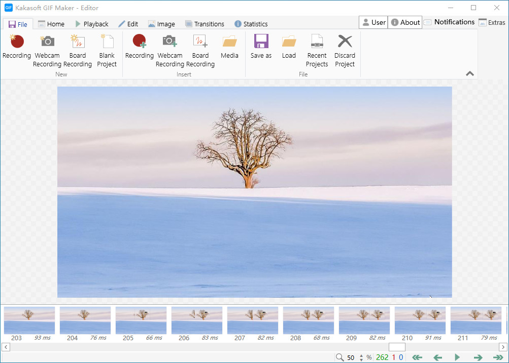Click the About button
The height and width of the screenshot is (363, 509).
tap(405, 22)
